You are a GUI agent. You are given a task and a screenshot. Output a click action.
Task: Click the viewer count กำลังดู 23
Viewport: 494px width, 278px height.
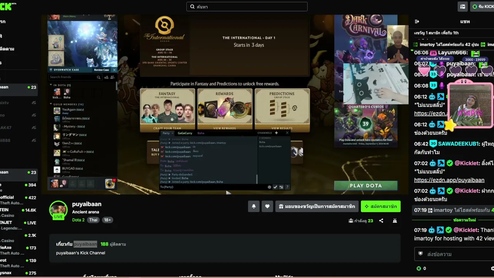tap(361, 221)
